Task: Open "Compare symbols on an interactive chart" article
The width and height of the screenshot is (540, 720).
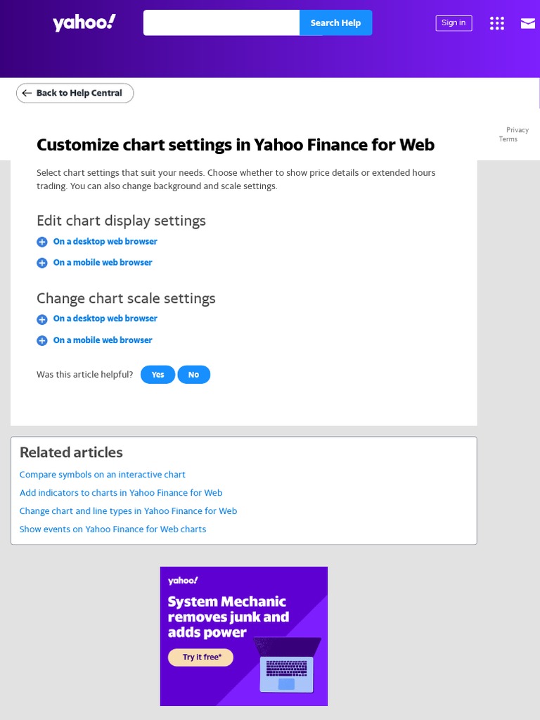Action: [103, 475]
